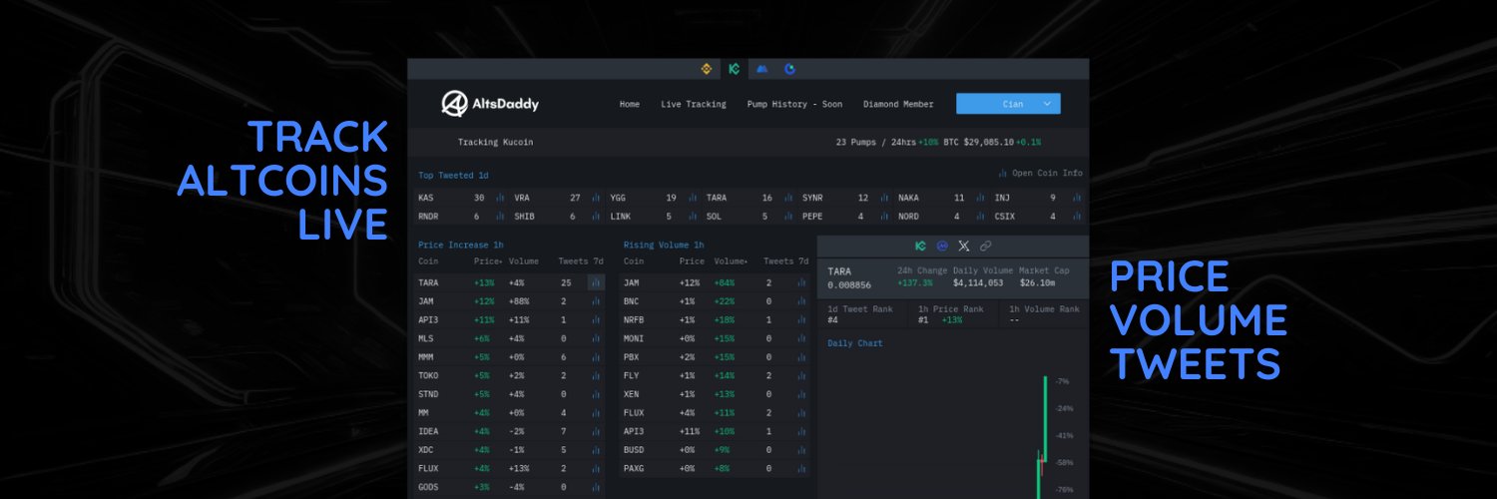Select BUSD row in Rising Volume 1h
The height and width of the screenshot is (499, 1497).
(x=716, y=450)
